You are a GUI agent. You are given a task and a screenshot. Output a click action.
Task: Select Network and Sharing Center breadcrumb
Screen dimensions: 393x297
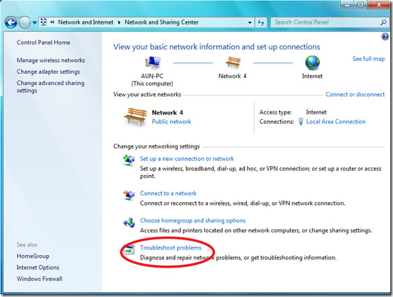(162, 22)
